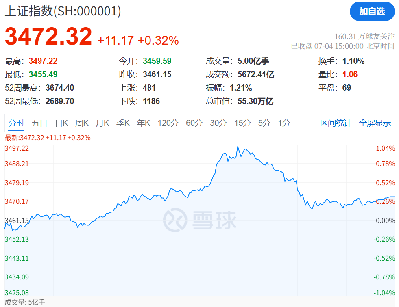Select the 5分 interval tab

coord(264,123)
